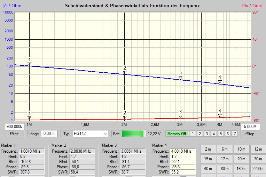Toggle the Memory Off button
The height and width of the screenshot is (177, 266).
177,134
